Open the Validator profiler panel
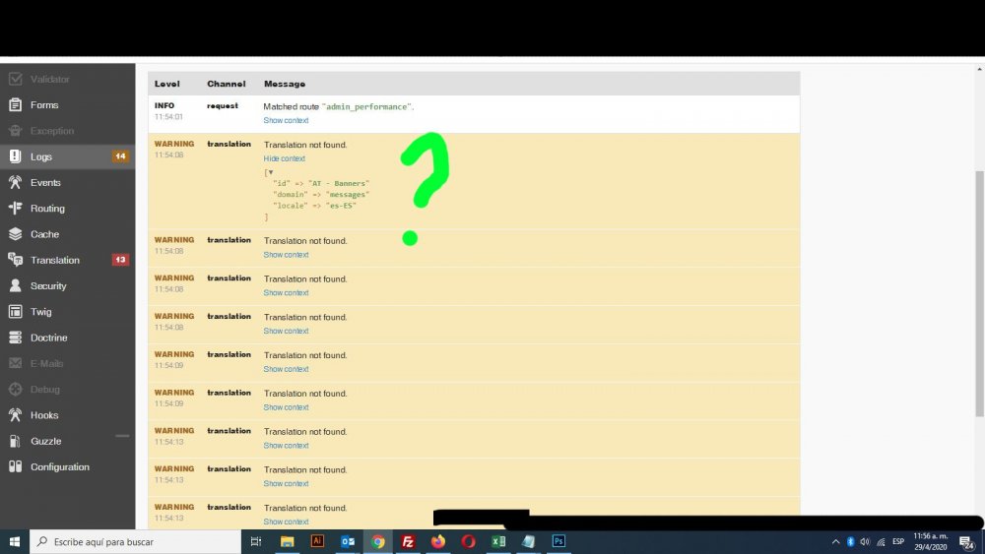 (67, 79)
